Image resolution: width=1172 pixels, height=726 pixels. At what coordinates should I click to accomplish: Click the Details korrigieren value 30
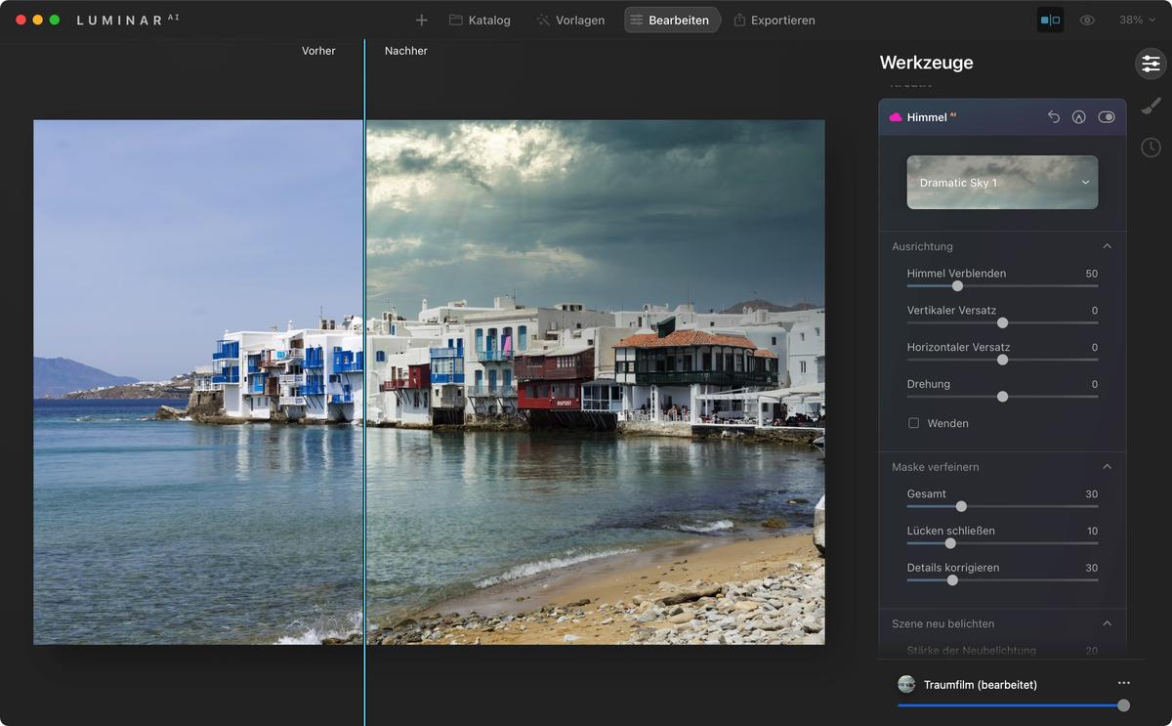tap(1092, 568)
